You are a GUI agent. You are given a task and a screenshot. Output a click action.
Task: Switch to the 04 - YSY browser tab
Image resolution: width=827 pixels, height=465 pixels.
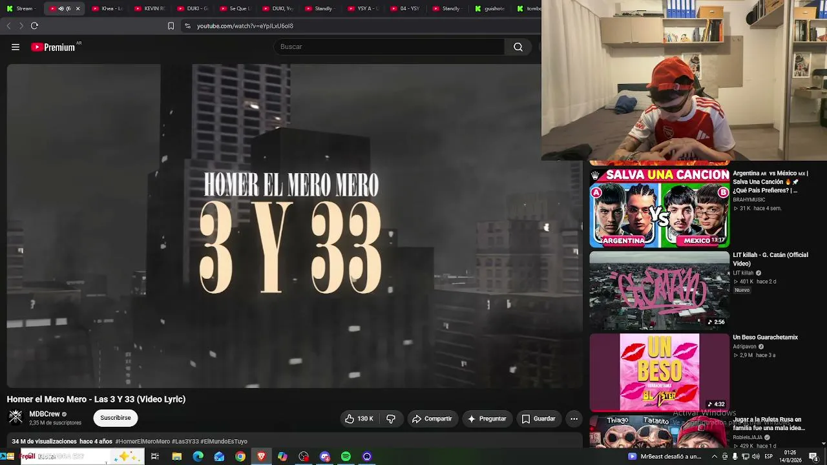pyautogui.click(x=406, y=8)
